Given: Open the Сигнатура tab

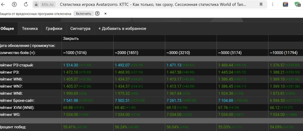Looking at the screenshot, I should pyautogui.click(x=80, y=28).
